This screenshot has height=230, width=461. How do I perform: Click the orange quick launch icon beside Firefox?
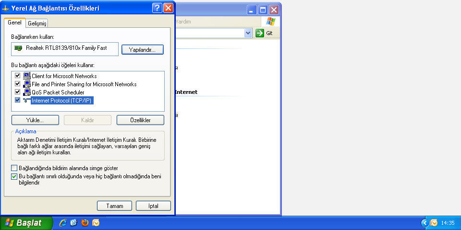point(96,223)
